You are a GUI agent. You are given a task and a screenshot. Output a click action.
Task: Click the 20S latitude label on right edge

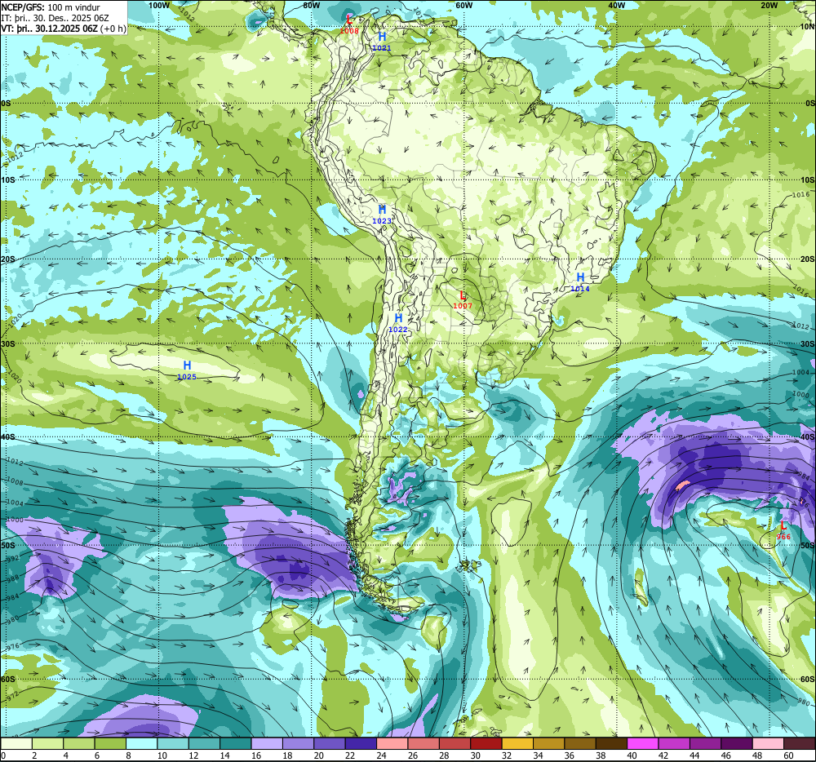[x=808, y=259]
